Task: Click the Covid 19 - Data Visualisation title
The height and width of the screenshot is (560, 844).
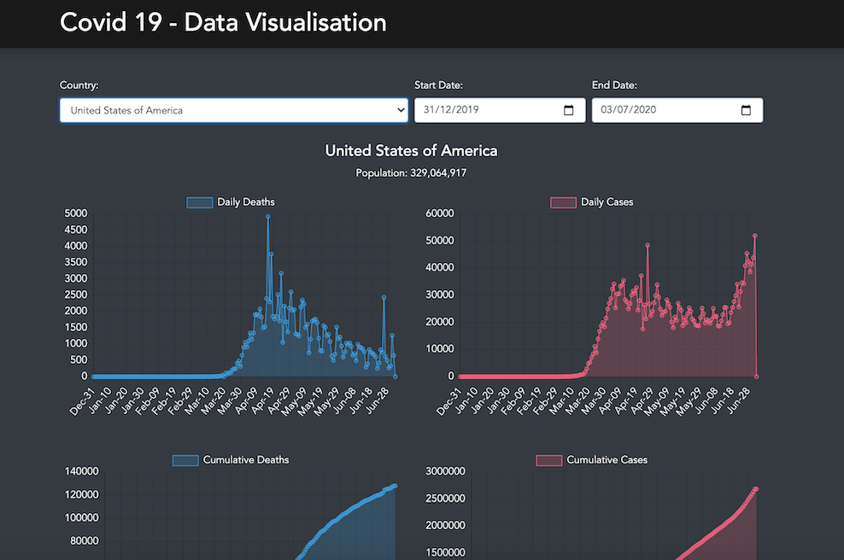Action: 223,22
